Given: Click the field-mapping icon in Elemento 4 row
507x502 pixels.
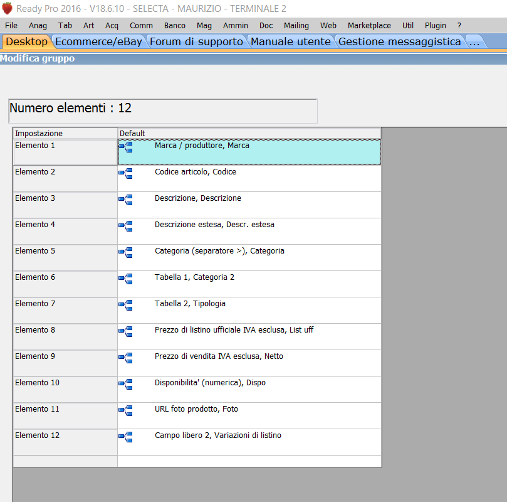Looking at the screenshot, I should point(125,227).
